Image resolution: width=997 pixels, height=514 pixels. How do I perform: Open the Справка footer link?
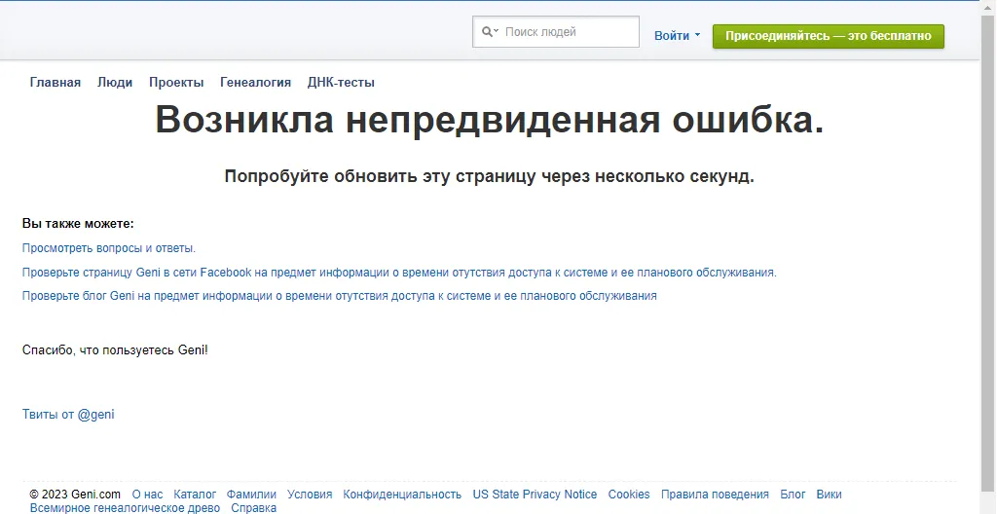pos(254,507)
